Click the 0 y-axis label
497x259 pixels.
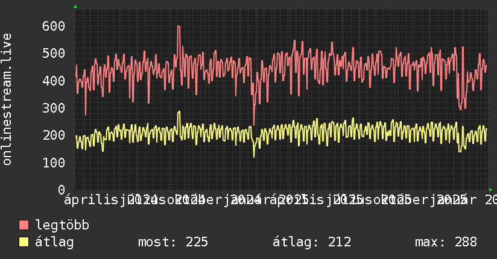click(x=62, y=190)
